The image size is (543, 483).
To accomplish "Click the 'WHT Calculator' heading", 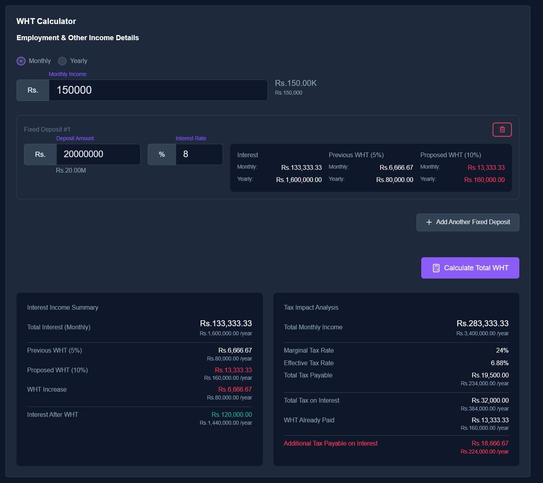I will pyautogui.click(x=46, y=21).
